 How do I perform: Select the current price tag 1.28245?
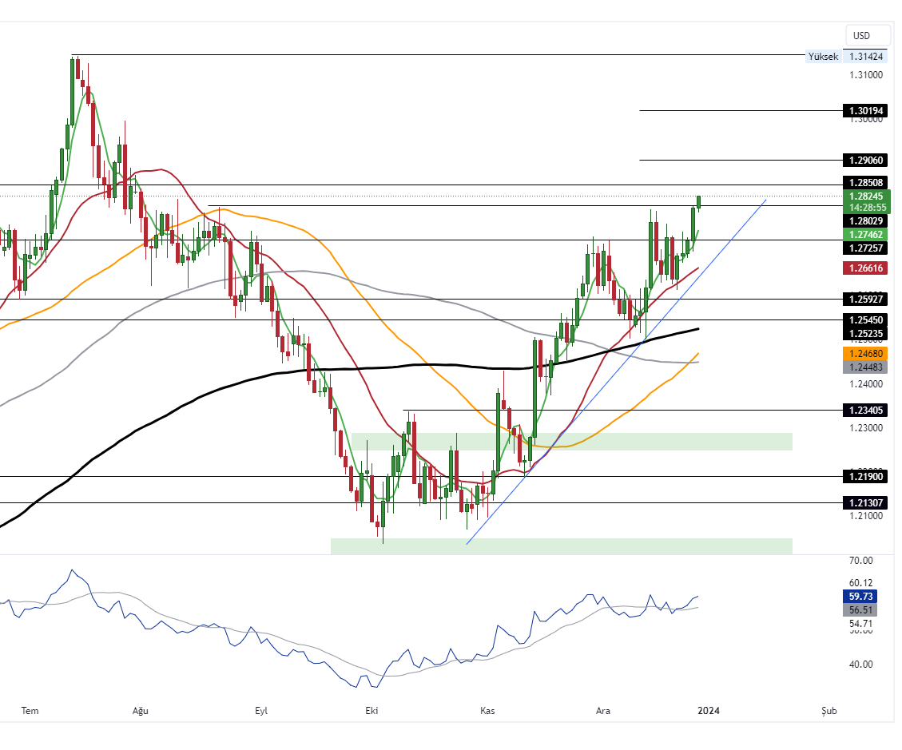(x=868, y=196)
